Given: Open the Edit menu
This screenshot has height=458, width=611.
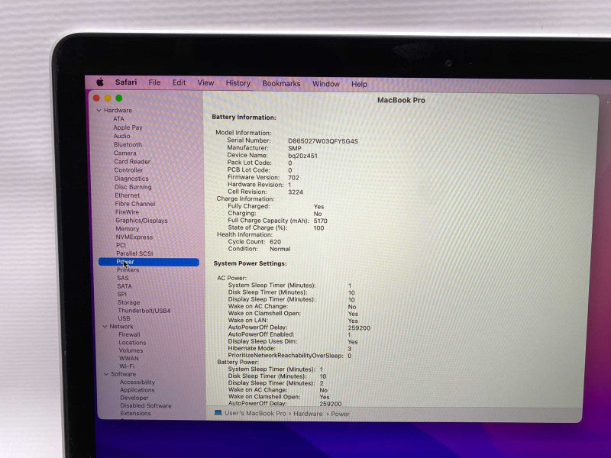Looking at the screenshot, I should (x=179, y=82).
